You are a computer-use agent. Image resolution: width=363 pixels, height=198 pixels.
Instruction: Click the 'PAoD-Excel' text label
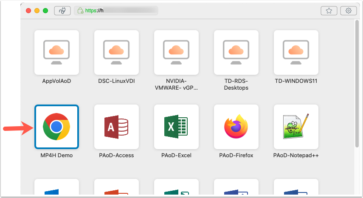coord(177,156)
